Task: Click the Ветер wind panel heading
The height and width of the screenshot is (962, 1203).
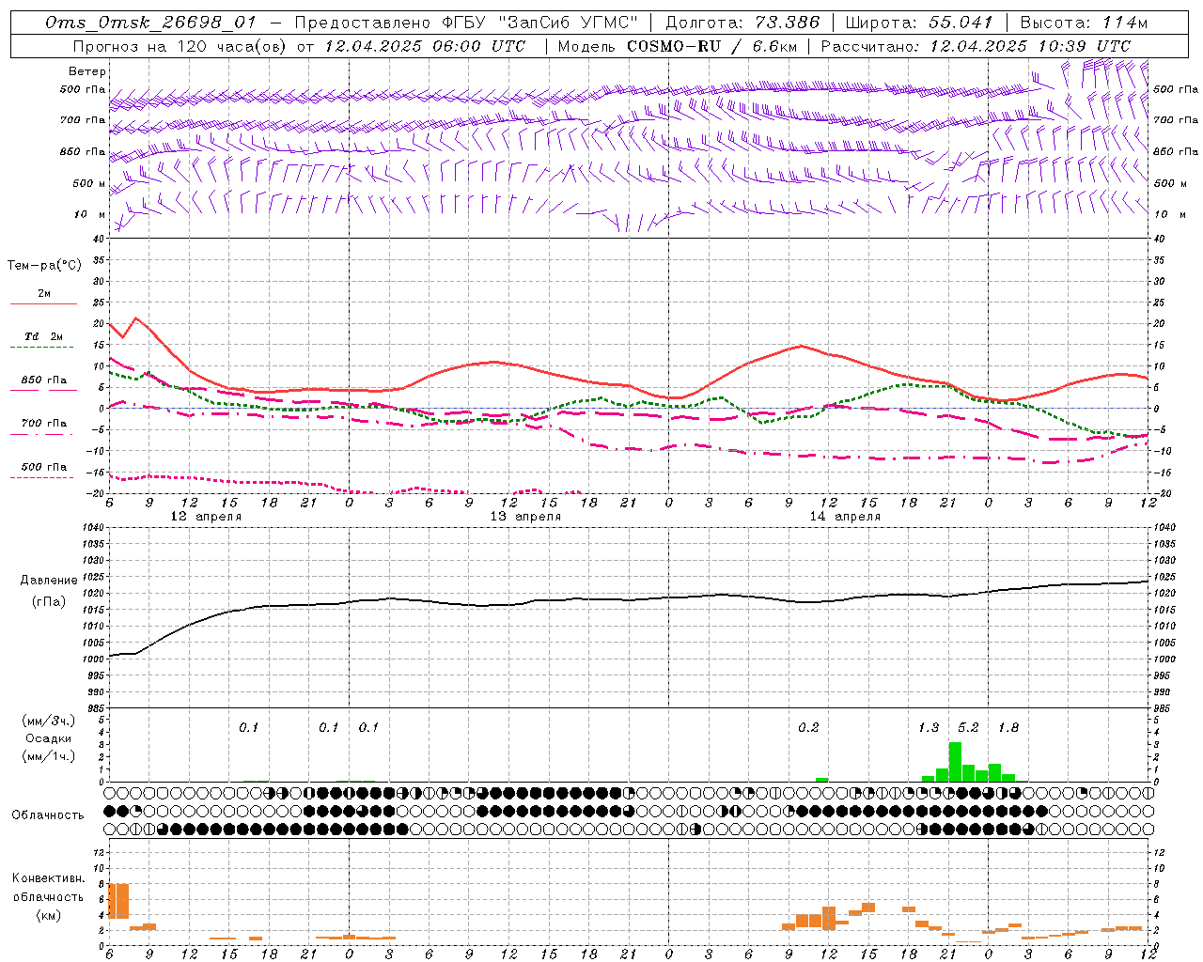Action: coord(87,71)
